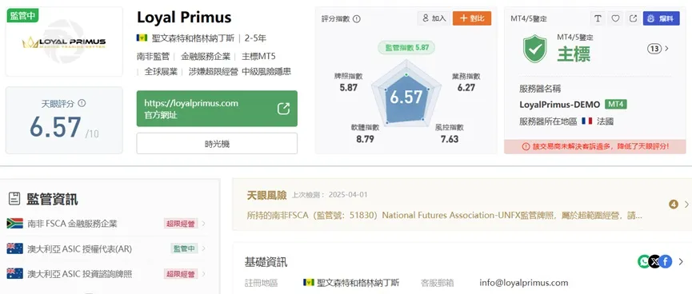This screenshot has height=294, width=692.
Task: Click the Facebook icon
Action: [666, 261]
